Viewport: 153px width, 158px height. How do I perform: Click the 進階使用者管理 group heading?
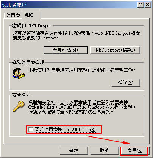[28, 63]
